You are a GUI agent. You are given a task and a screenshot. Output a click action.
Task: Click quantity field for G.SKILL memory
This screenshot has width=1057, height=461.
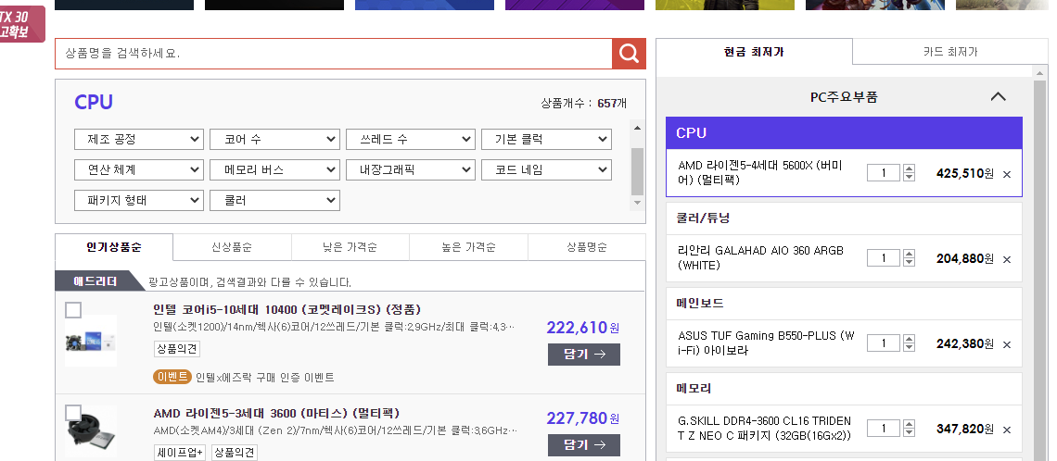pos(883,429)
